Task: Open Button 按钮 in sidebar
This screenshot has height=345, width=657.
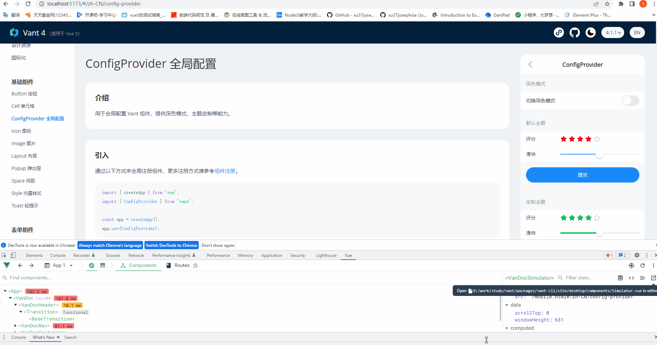Action: point(24,94)
